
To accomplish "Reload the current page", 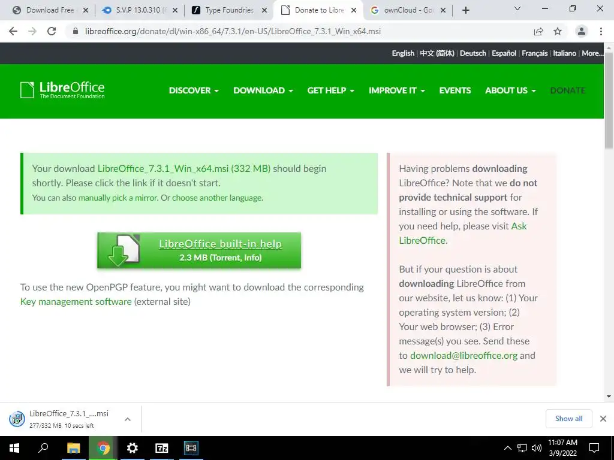I will tap(52, 31).
